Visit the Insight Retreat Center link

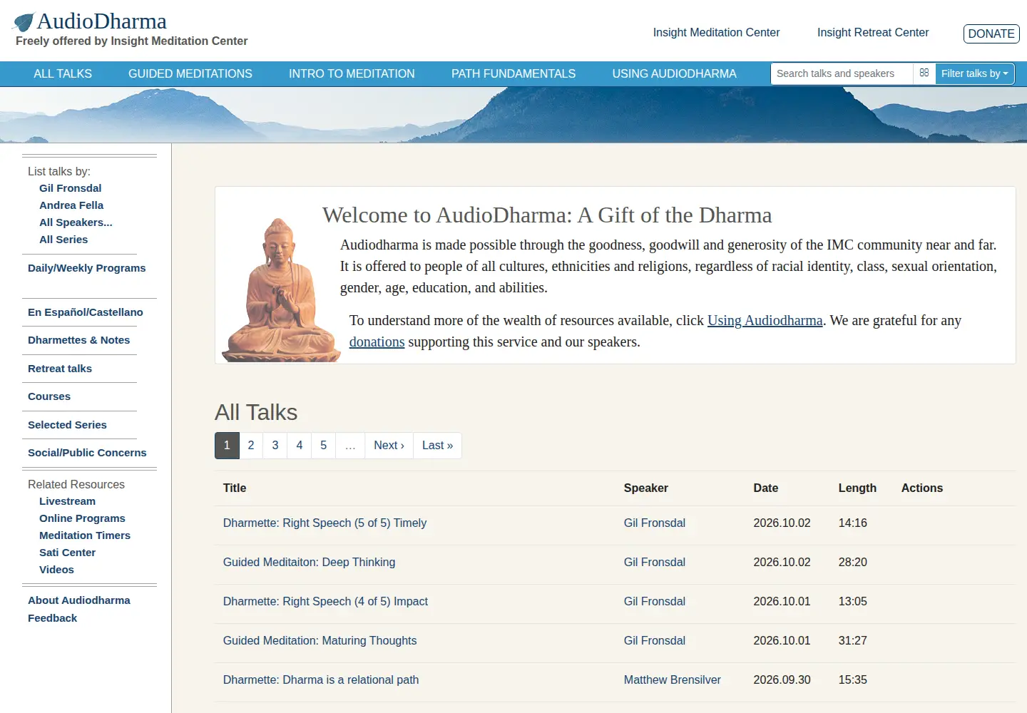(x=873, y=32)
